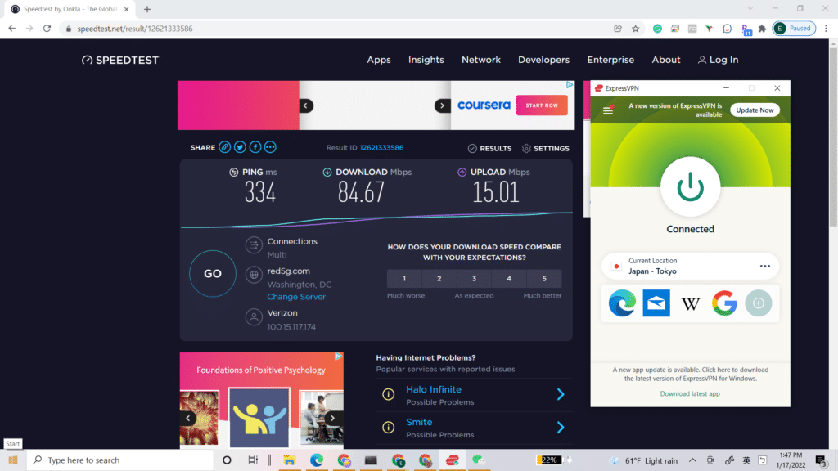The height and width of the screenshot is (471, 838).
Task: Add a new shortcut in ExpressVPN
Action: pos(759,303)
